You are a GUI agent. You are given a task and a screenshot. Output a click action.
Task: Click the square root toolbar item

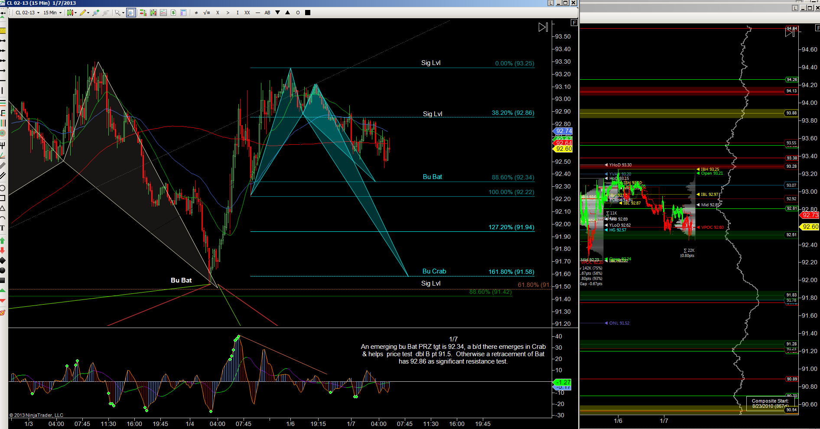(x=207, y=13)
